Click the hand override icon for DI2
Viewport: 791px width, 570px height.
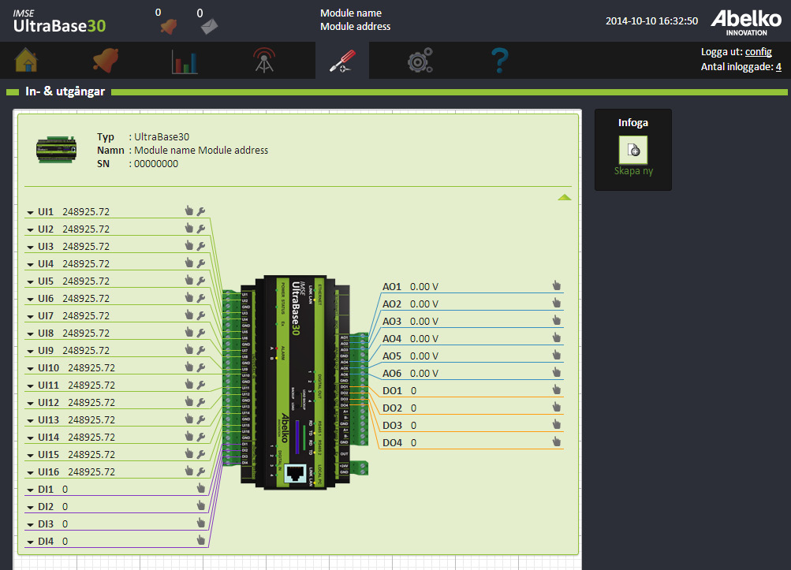(x=201, y=505)
